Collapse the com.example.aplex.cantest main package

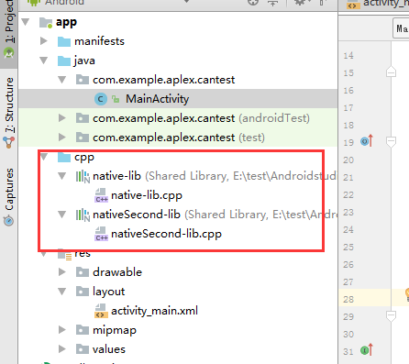click(62, 80)
